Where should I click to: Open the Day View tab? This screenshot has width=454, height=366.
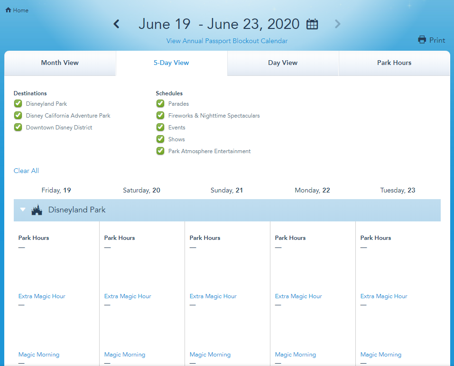coord(283,63)
